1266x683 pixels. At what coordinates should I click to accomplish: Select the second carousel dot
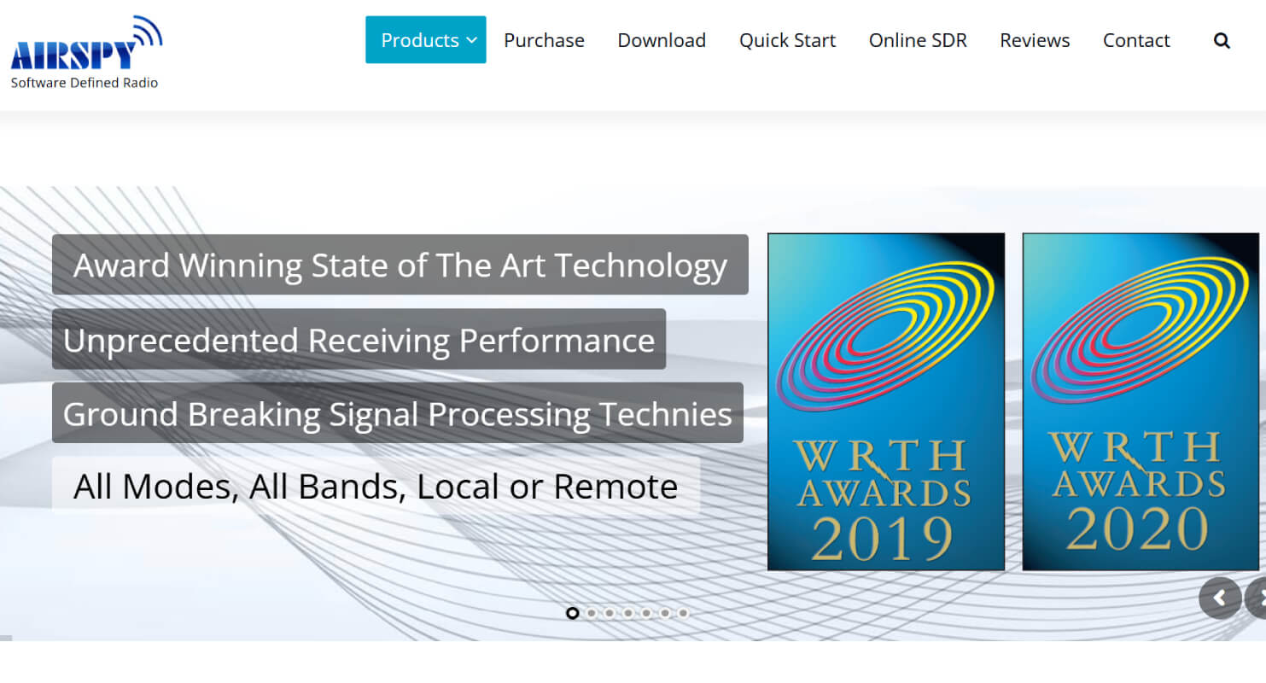click(591, 613)
